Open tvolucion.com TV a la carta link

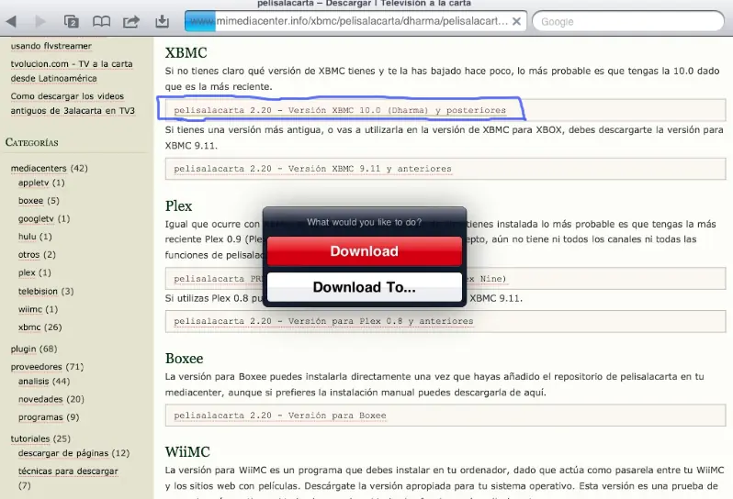[x=72, y=71]
